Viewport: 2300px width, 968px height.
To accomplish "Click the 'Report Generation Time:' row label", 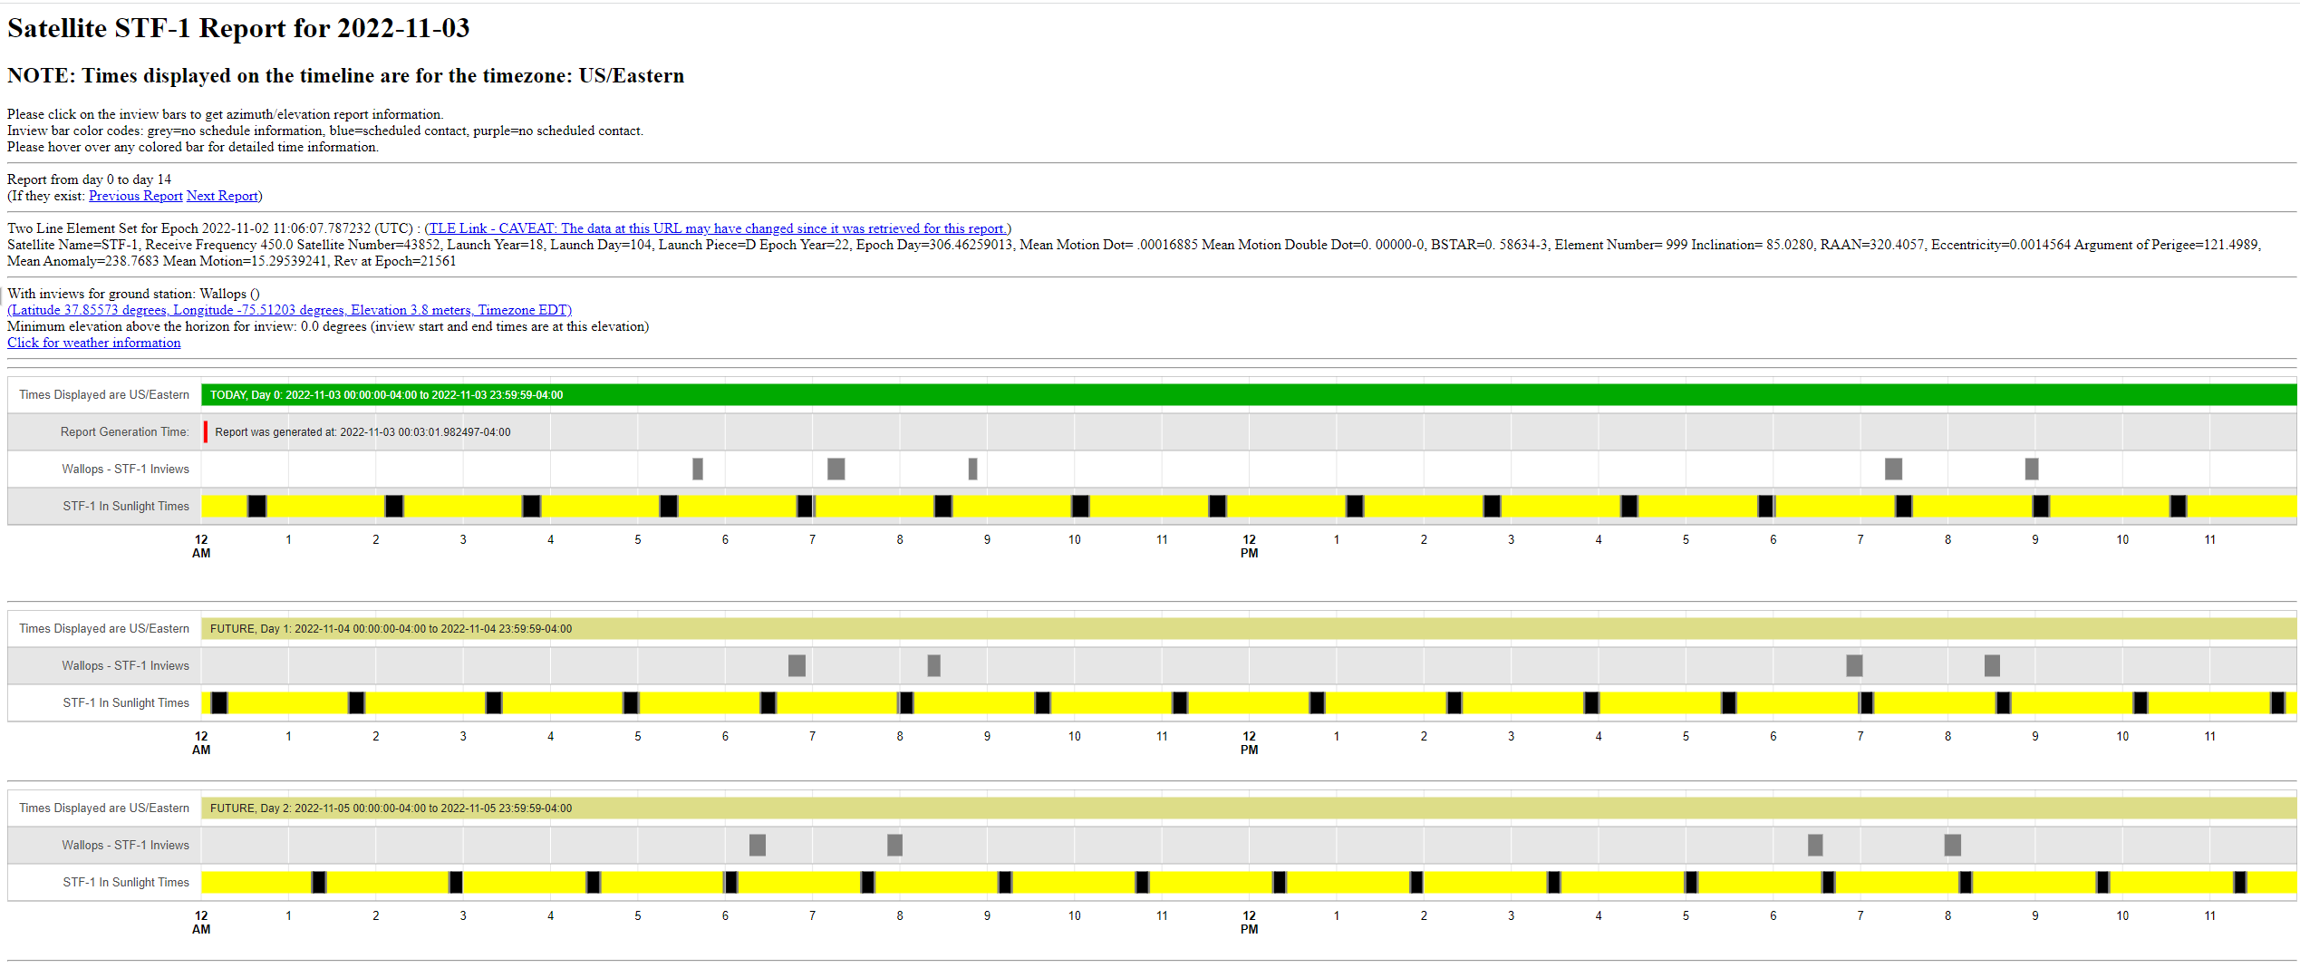I will click(125, 431).
